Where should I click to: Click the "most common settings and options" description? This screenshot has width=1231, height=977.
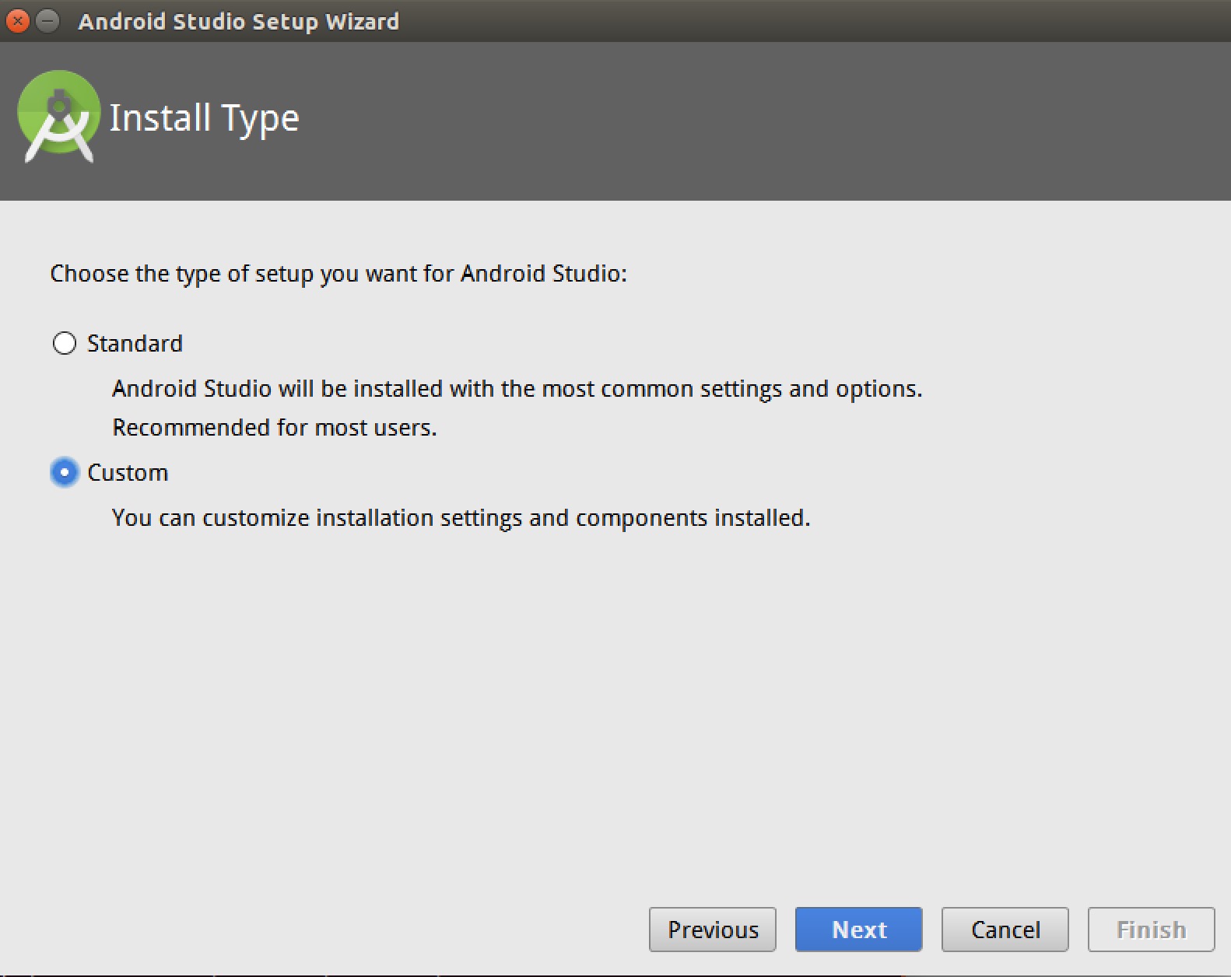[517, 388]
